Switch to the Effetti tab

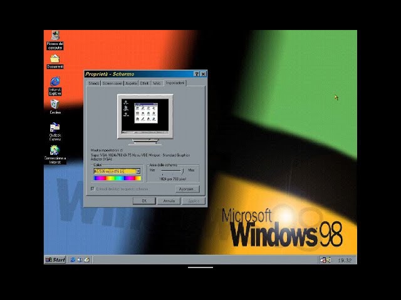[144, 83]
